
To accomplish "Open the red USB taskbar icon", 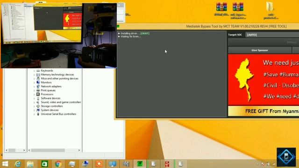I will tap(167, 164).
